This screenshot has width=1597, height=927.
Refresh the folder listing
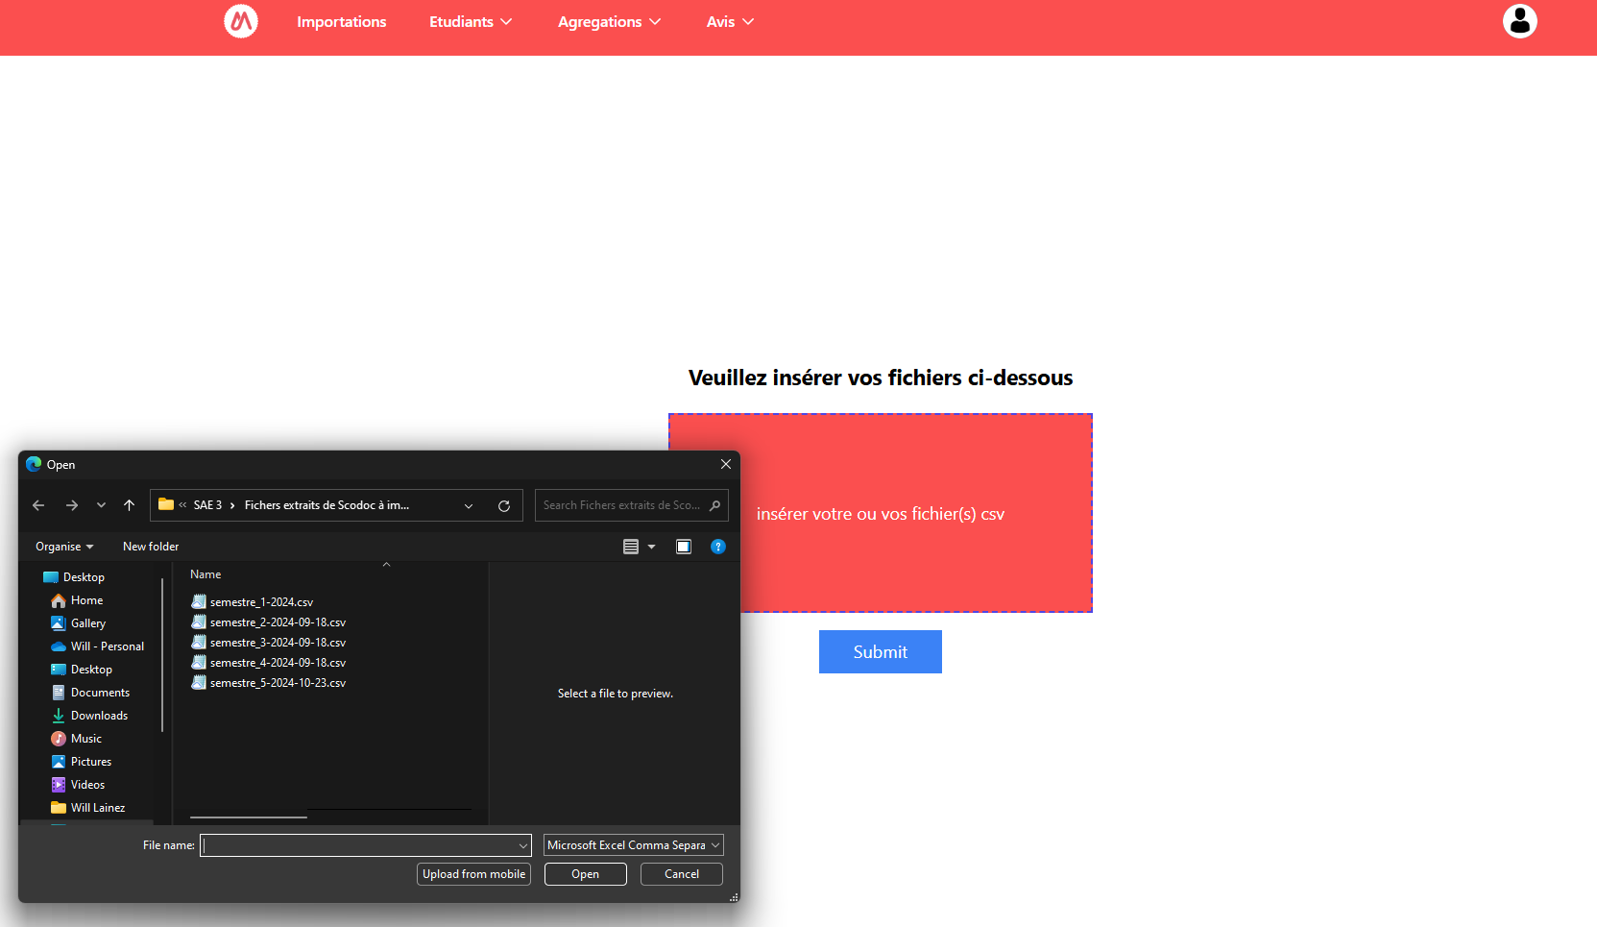click(x=504, y=506)
